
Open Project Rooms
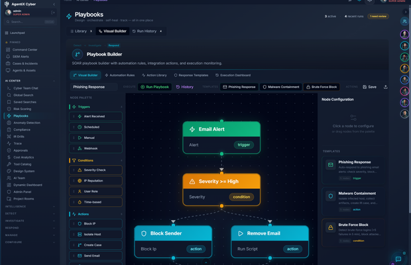coord(24,199)
